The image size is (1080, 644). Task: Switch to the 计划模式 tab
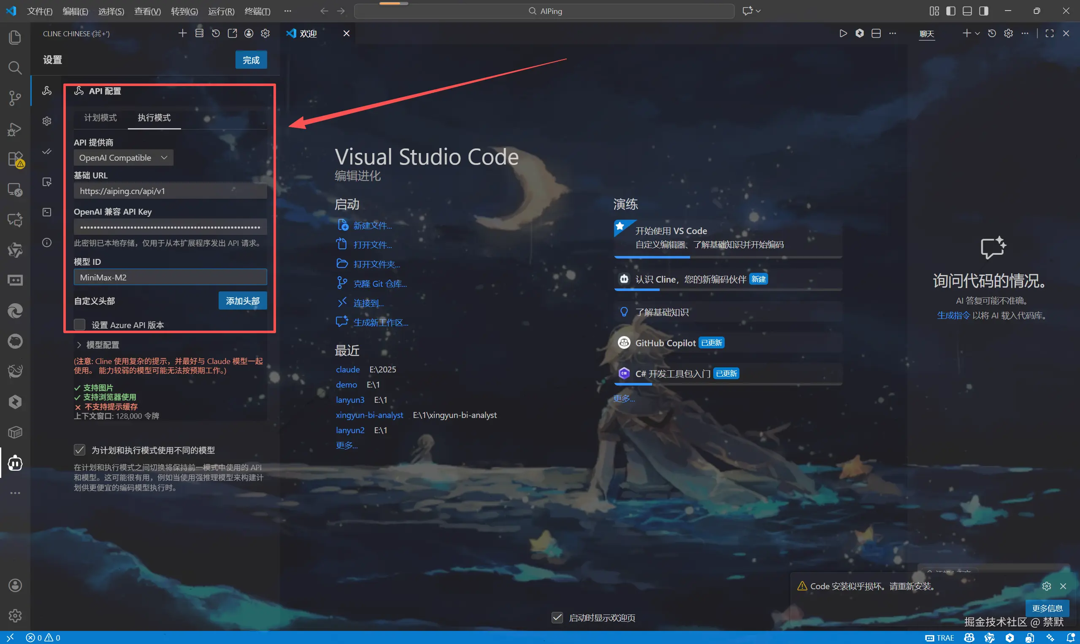(x=100, y=118)
